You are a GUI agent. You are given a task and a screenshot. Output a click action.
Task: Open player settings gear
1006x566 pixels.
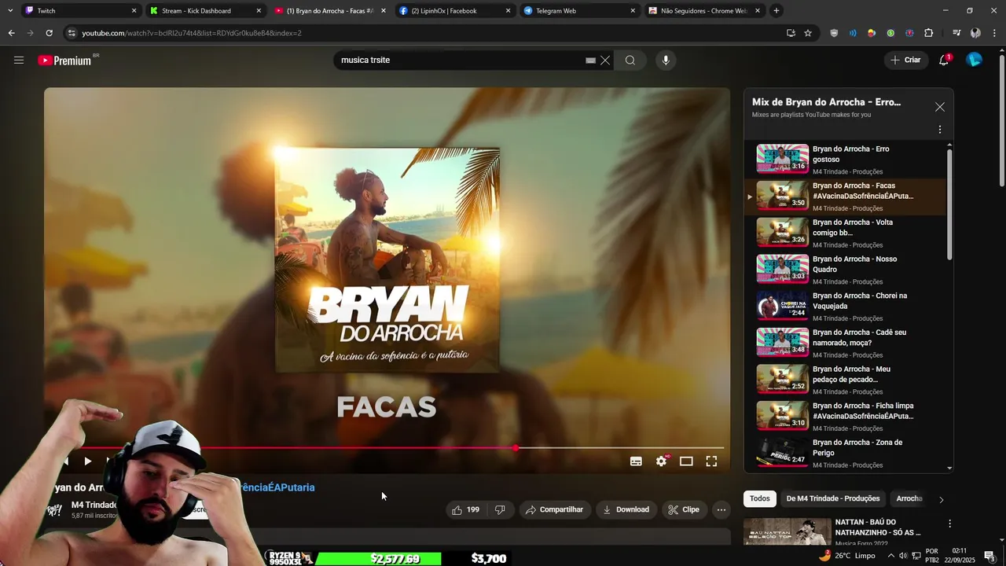coord(661,461)
